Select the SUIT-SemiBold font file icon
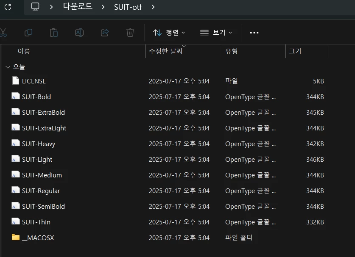Screen dimensions: 355x257 [16, 206]
